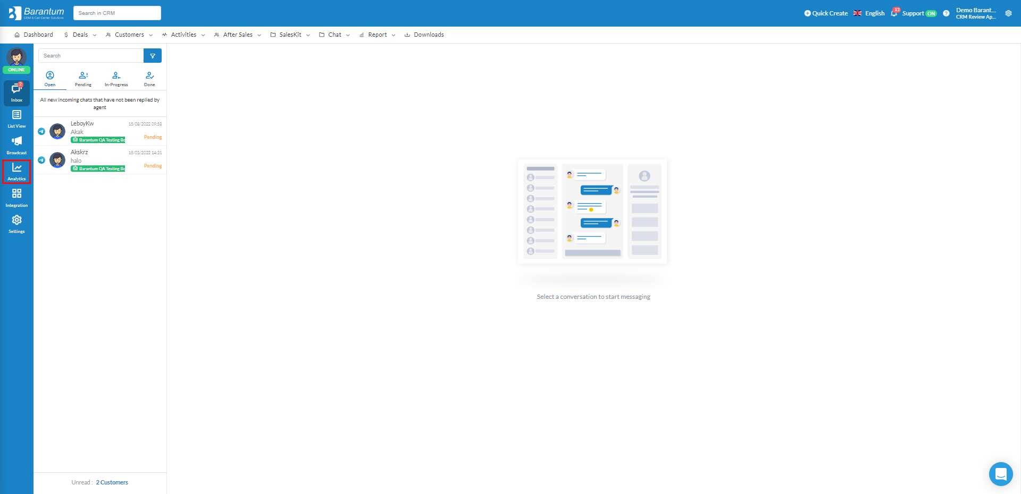Expand the Report dropdown menu

click(377, 35)
